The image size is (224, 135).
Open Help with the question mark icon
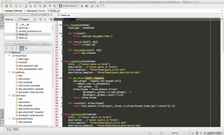click(x=98, y=6)
